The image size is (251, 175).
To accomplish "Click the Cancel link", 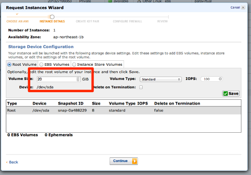I will (235, 8).
